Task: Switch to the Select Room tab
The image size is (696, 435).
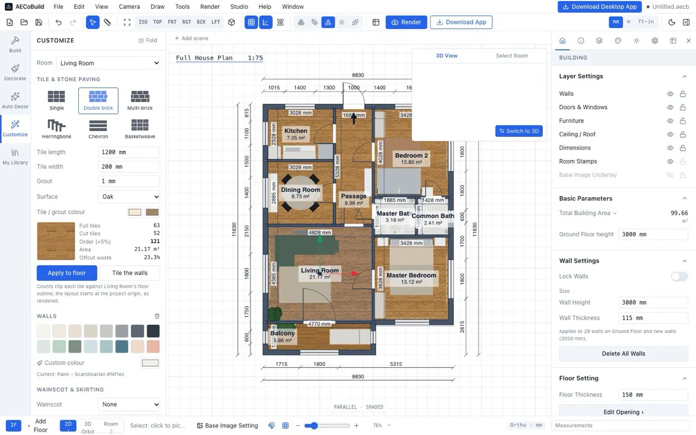Action: tap(512, 56)
